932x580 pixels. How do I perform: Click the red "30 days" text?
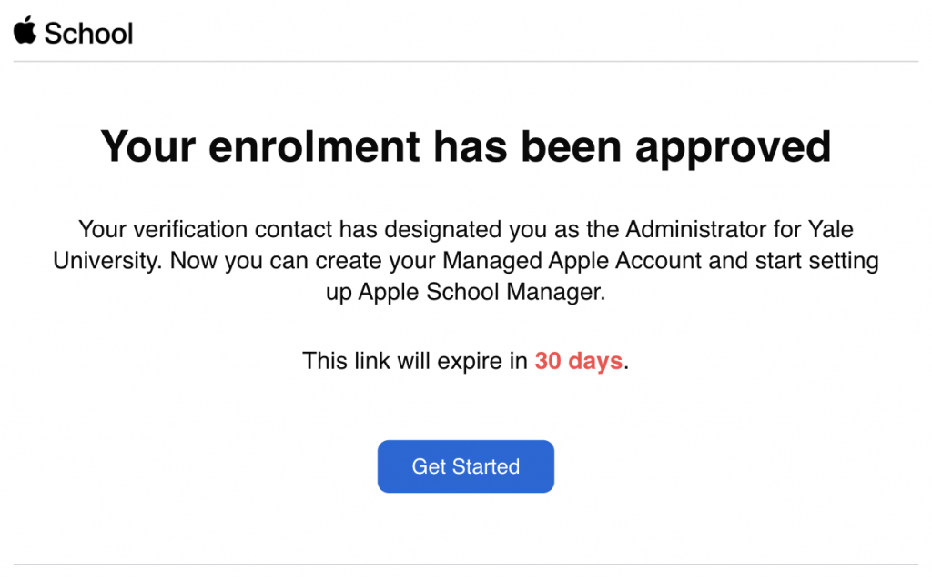click(578, 361)
